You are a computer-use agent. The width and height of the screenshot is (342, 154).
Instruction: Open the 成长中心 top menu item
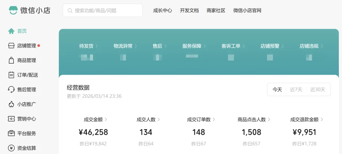coord(162,10)
